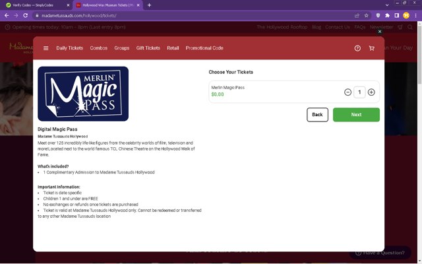Screen dimensions: 422x264
Task: Click the green Next button
Action: pyautogui.click(x=356, y=115)
